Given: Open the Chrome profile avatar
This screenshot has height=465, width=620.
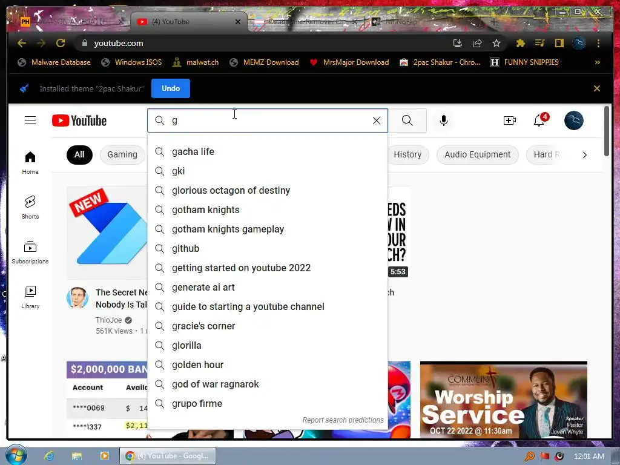Looking at the screenshot, I should click(579, 43).
